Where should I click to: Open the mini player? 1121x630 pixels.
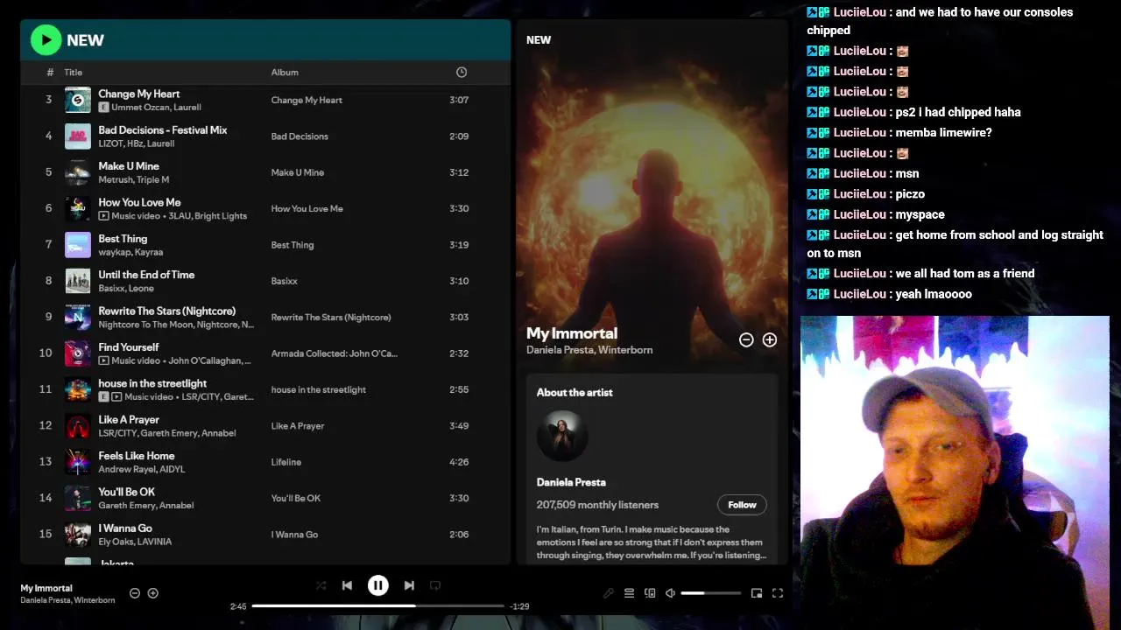(757, 593)
